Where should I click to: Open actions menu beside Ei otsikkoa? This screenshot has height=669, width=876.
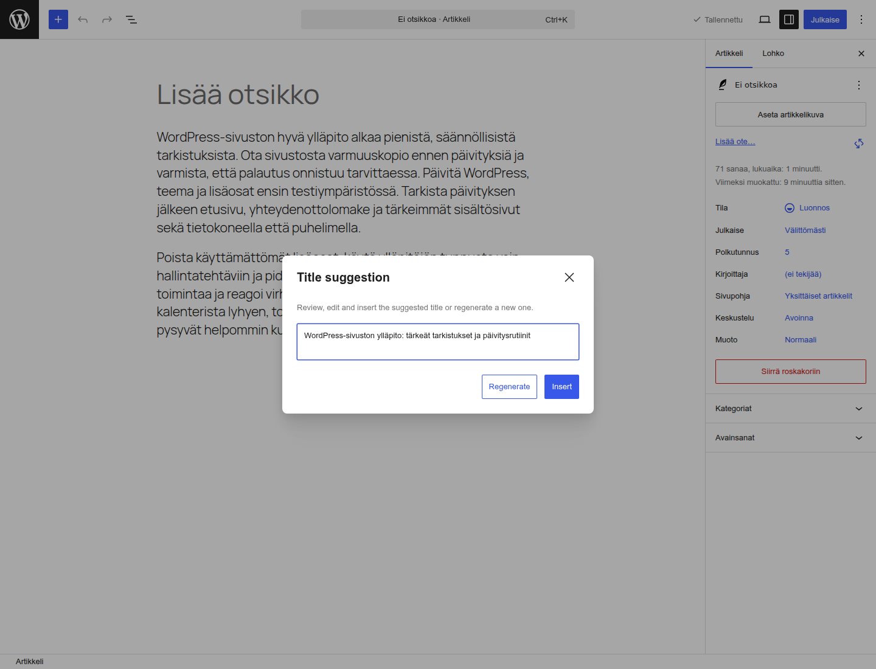tap(859, 85)
